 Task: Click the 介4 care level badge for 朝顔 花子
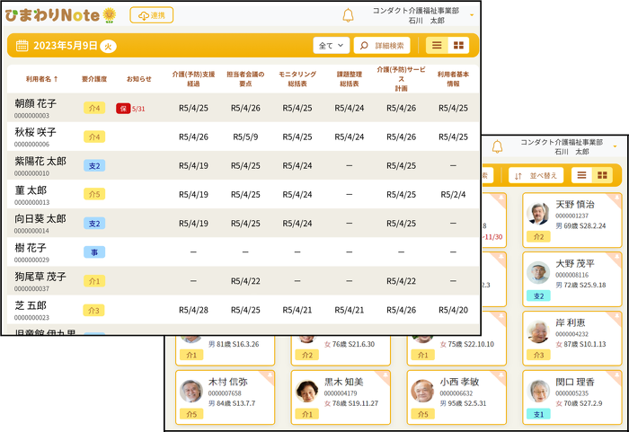pos(93,109)
